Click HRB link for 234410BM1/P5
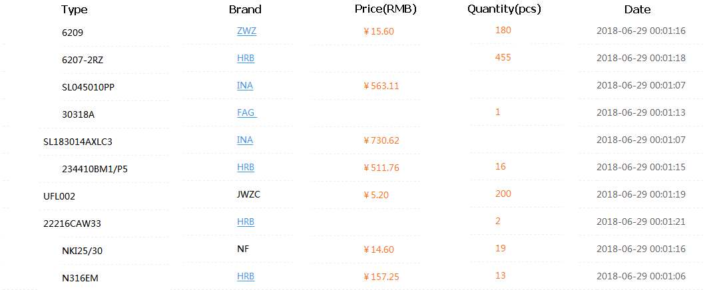 [x=246, y=167]
